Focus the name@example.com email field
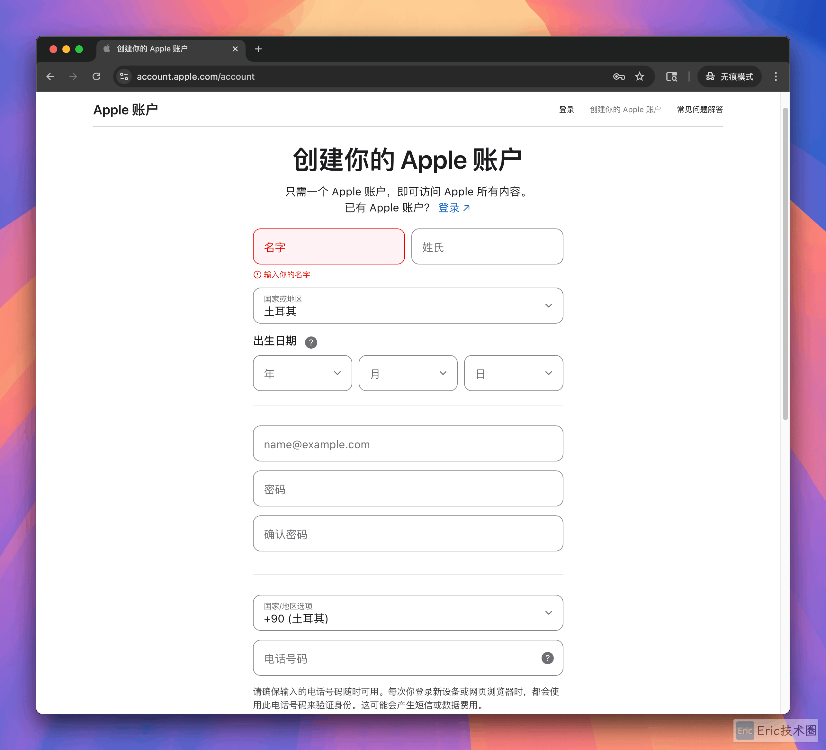This screenshot has width=826, height=750. 408,444
